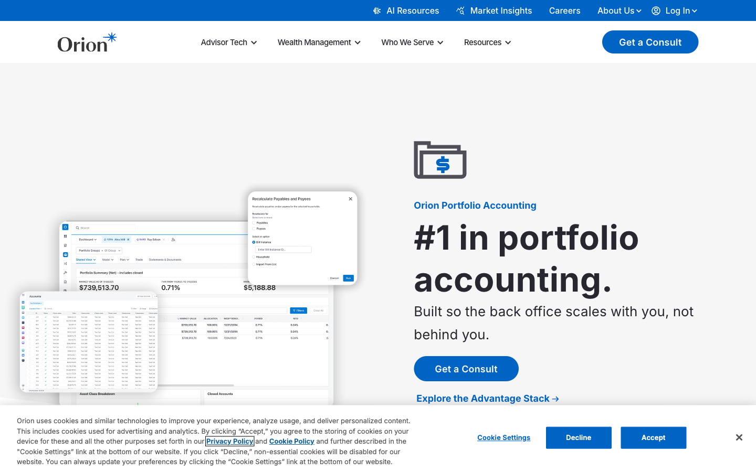Open the Portfolio Groups dropdown
756x472 pixels.
point(100,251)
